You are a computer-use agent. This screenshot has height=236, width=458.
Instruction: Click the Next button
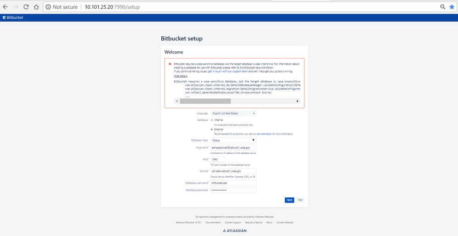pos(289,200)
